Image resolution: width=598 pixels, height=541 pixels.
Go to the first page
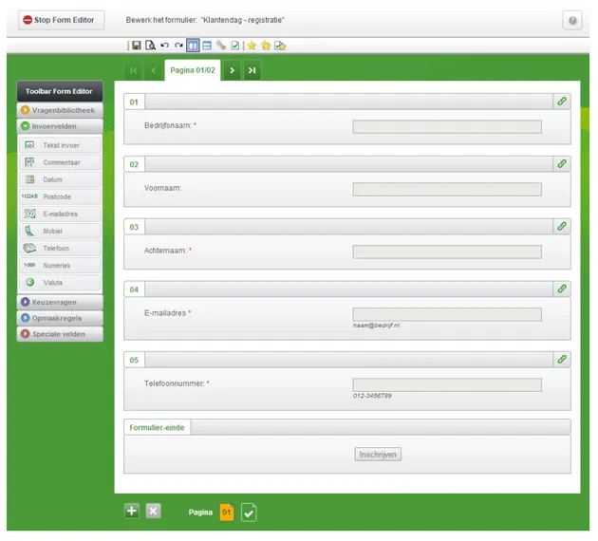pos(133,70)
